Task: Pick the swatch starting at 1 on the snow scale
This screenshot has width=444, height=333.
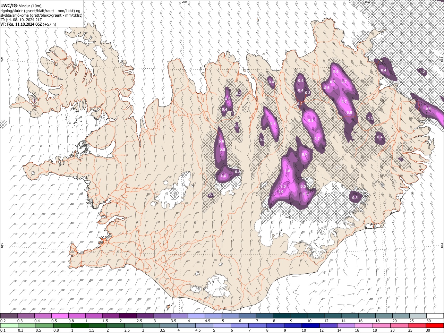Action: [x=94, y=316]
